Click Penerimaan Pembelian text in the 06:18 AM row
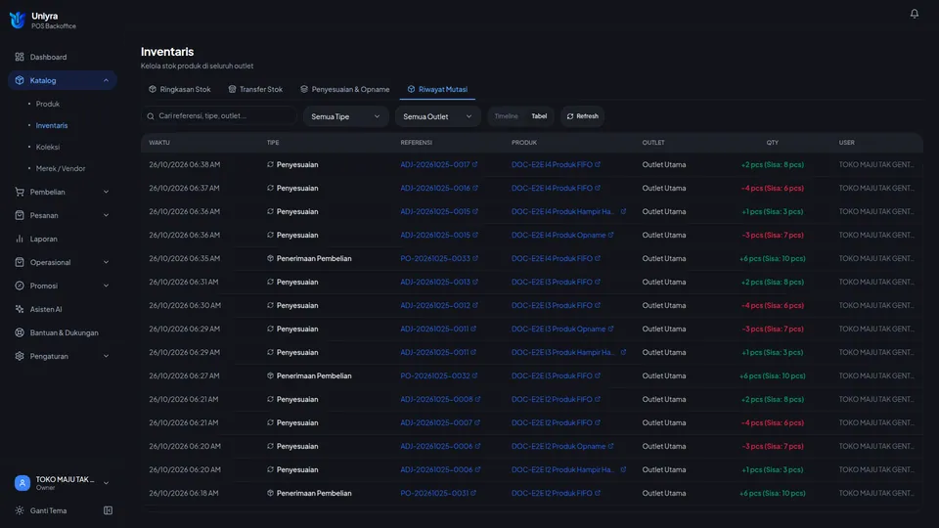The width and height of the screenshot is (939, 528). [x=314, y=493]
